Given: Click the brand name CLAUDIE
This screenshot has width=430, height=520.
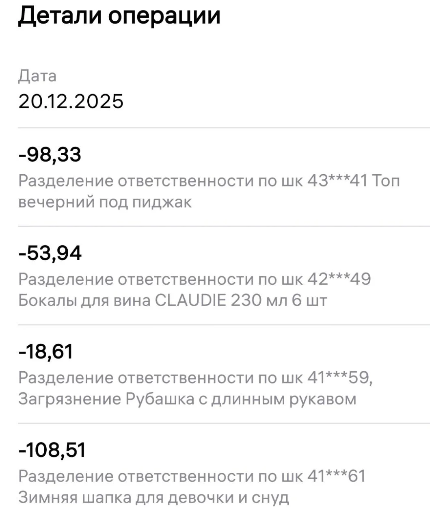Looking at the screenshot, I should pyautogui.click(x=190, y=301).
